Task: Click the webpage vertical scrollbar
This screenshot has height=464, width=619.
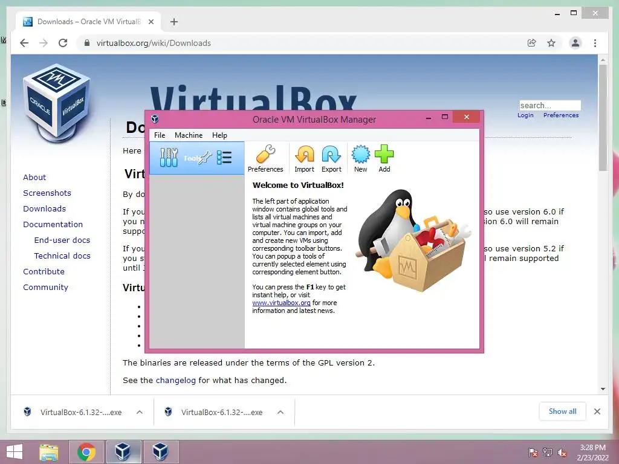Action: point(603,118)
